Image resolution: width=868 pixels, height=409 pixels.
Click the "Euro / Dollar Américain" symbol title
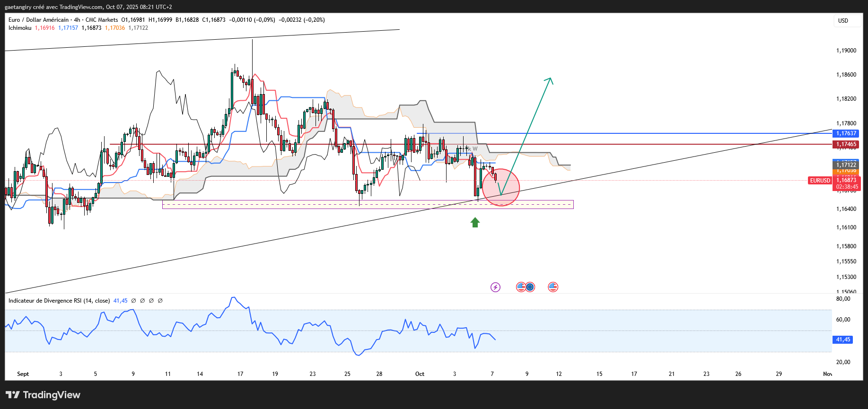point(39,20)
